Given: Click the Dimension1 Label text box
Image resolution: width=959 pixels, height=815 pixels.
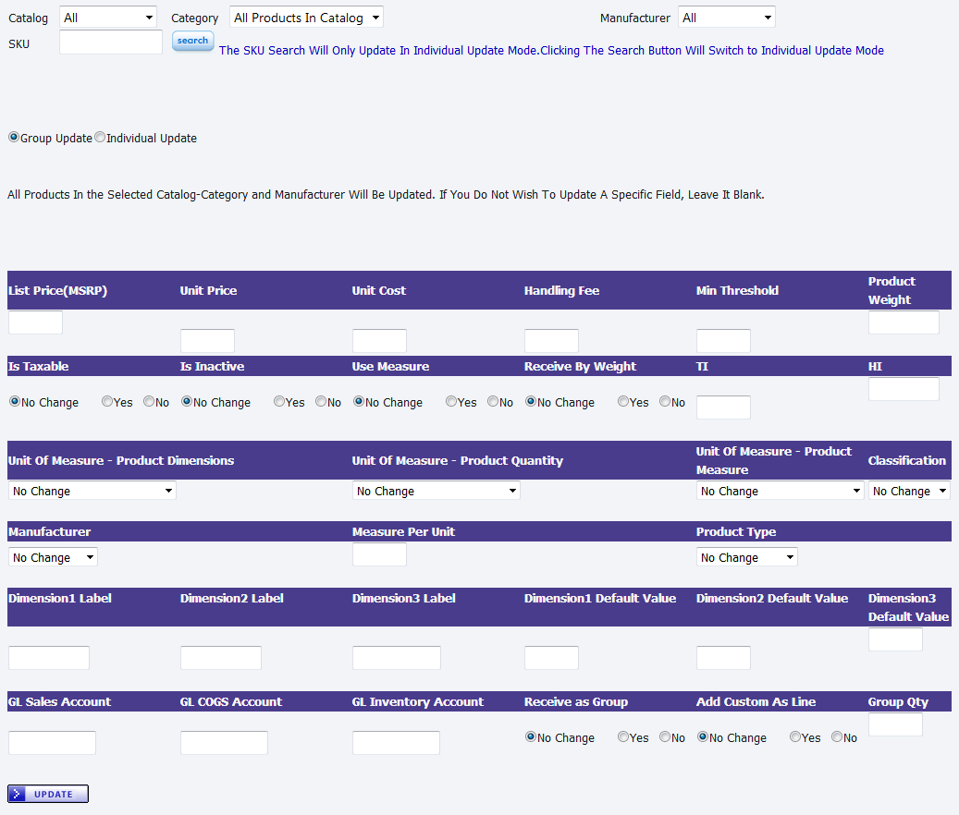Looking at the screenshot, I should coord(49,658).
